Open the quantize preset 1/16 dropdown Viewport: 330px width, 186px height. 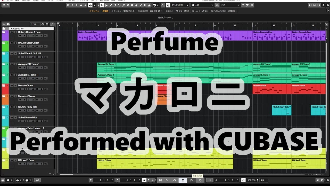point(230,5)
